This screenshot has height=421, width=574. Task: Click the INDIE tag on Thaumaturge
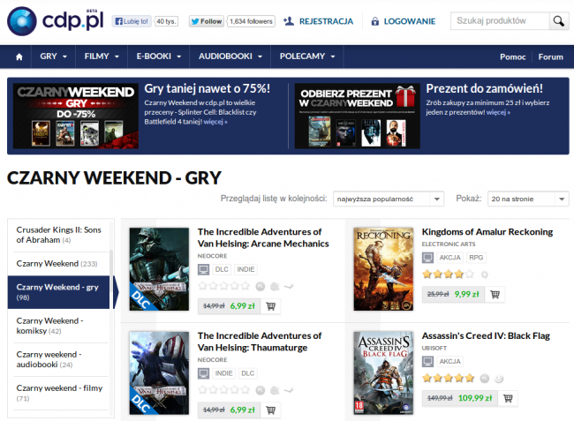click(223, 373)
